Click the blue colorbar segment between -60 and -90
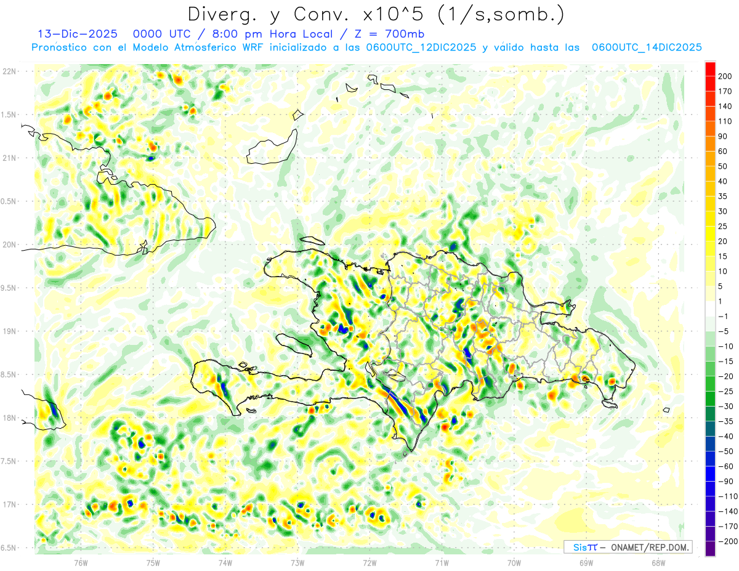 pos(710,474)
